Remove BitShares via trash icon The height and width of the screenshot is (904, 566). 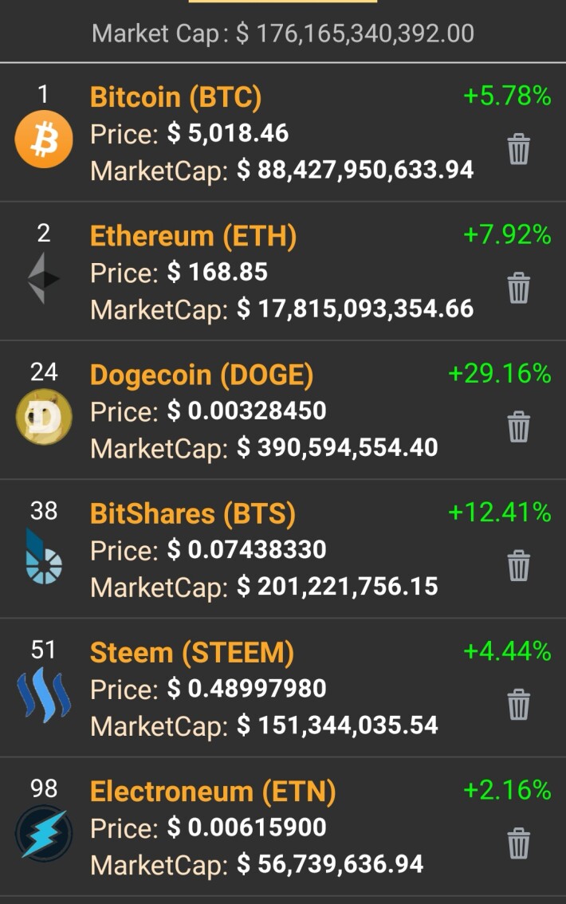(x=518, y=565)
